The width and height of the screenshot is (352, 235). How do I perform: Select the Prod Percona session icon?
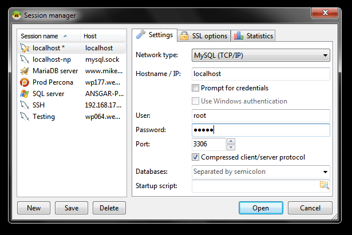(x=24, y=82)
